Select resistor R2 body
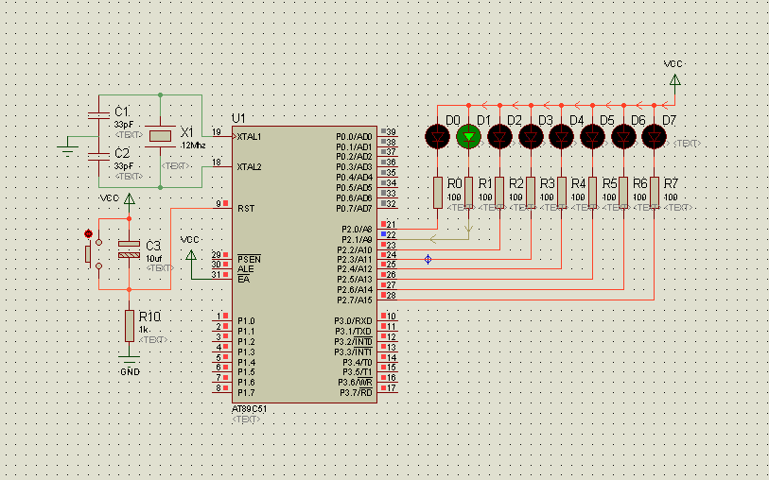The height and width of the screenshot is (480, 769). tap(499, 193)
